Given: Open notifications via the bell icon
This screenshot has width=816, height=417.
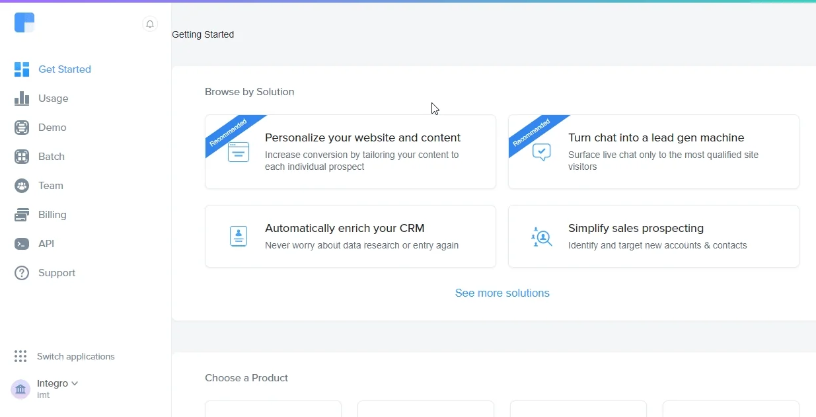Looking at the screenshot, I should click(150, 24).
